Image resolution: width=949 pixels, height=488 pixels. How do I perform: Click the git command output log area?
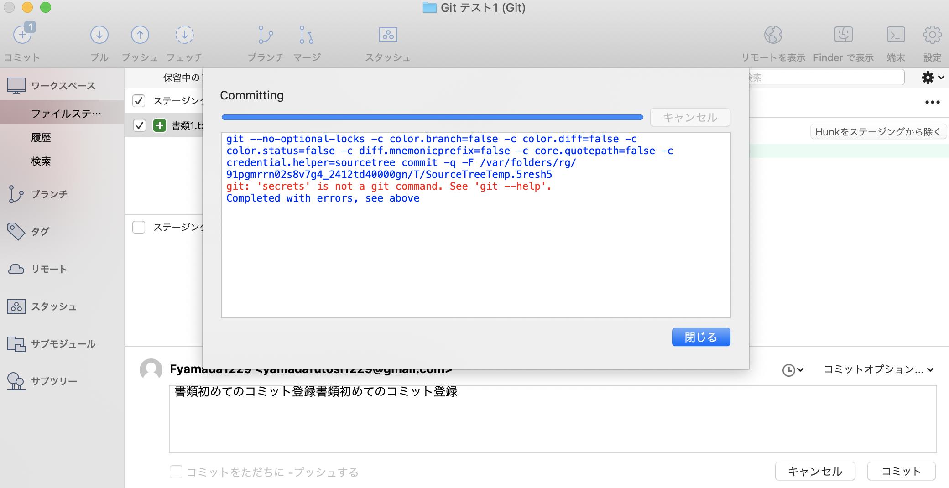[475, 225]
